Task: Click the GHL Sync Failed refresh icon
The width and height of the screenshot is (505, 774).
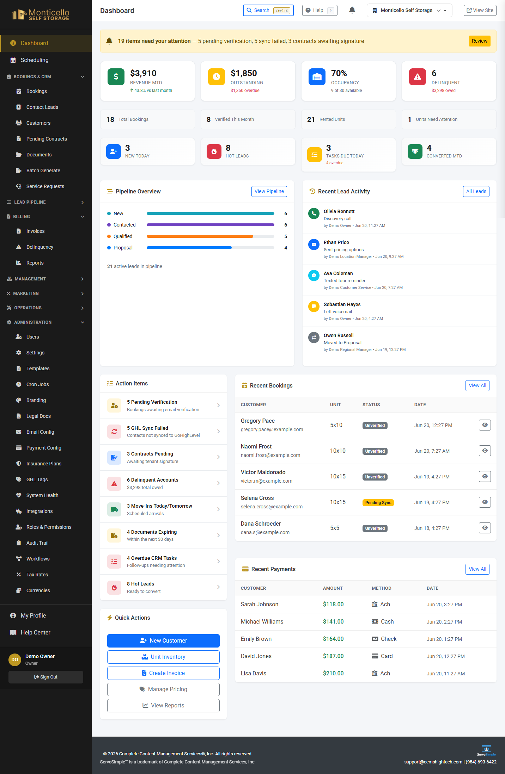Action: coord(114,432)
